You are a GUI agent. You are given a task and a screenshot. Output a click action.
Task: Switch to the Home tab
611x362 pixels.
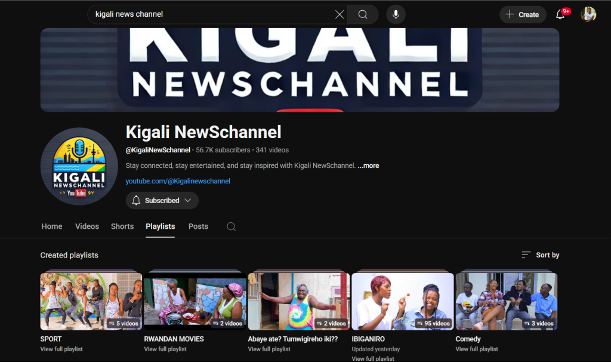point(52,226)
